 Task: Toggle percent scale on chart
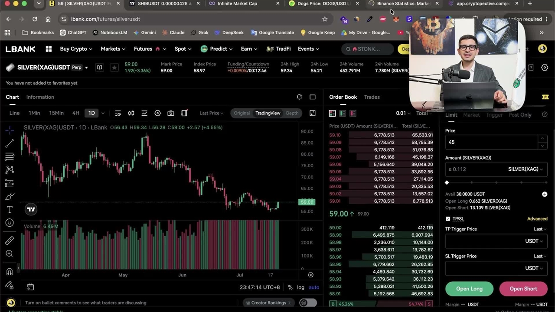coord(290,287)
